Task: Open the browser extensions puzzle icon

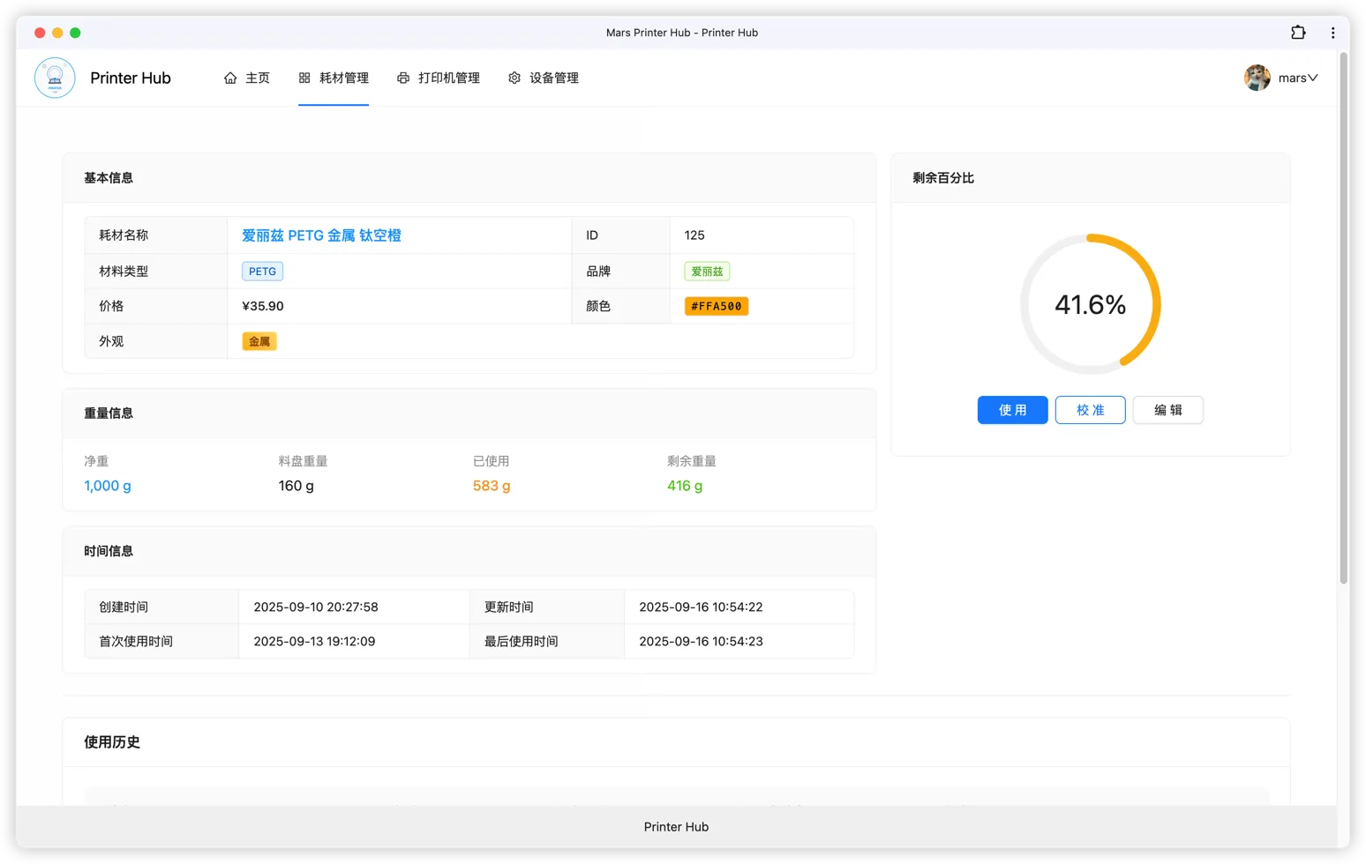Action: click(1298, 33)
